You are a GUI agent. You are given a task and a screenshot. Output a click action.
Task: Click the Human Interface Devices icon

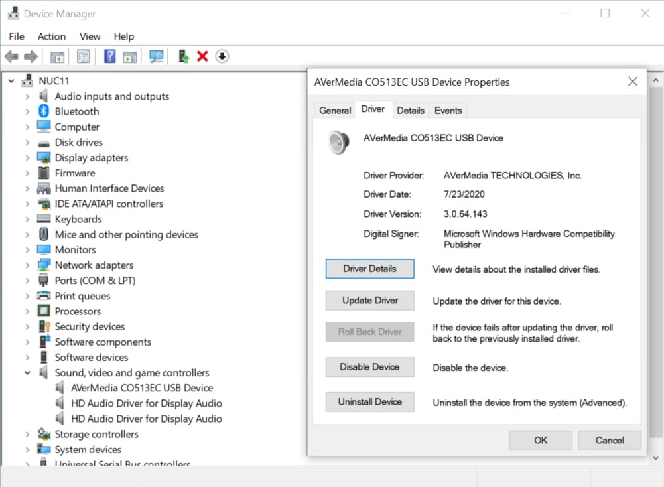44,188
